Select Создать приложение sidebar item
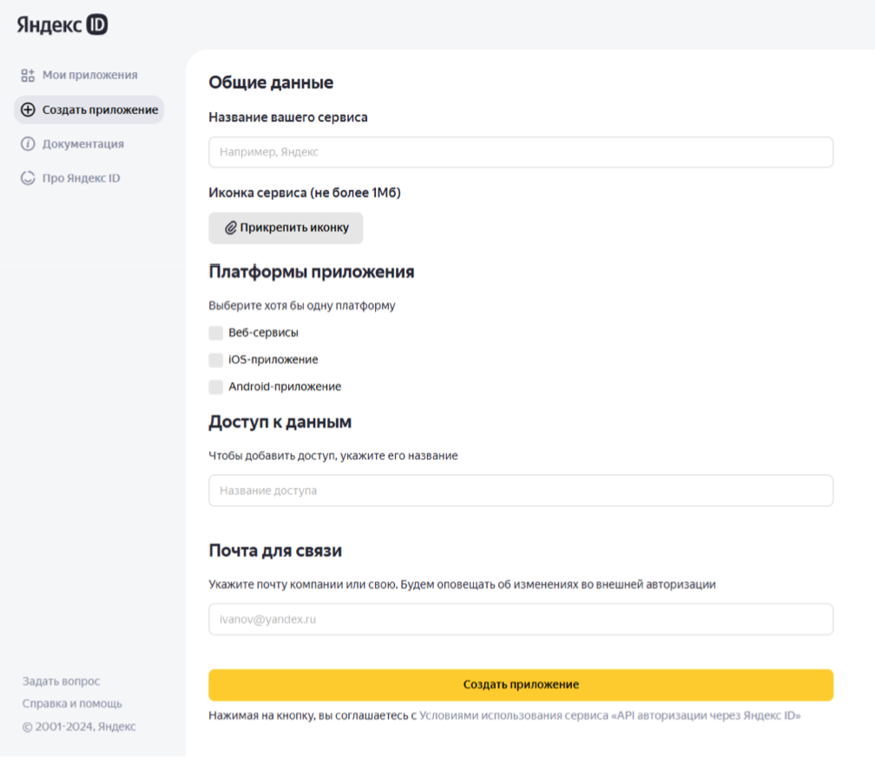This screenshot has height=757, width=875. point(89,109)
